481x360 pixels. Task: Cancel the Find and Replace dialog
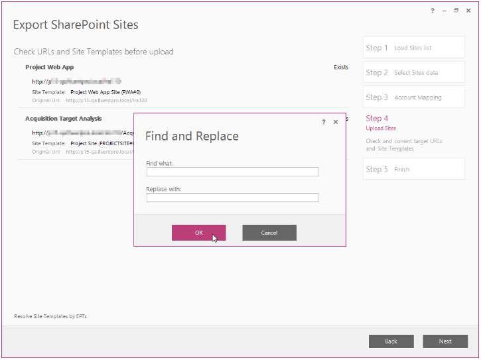pyautogui.click(x=269, y=233)
